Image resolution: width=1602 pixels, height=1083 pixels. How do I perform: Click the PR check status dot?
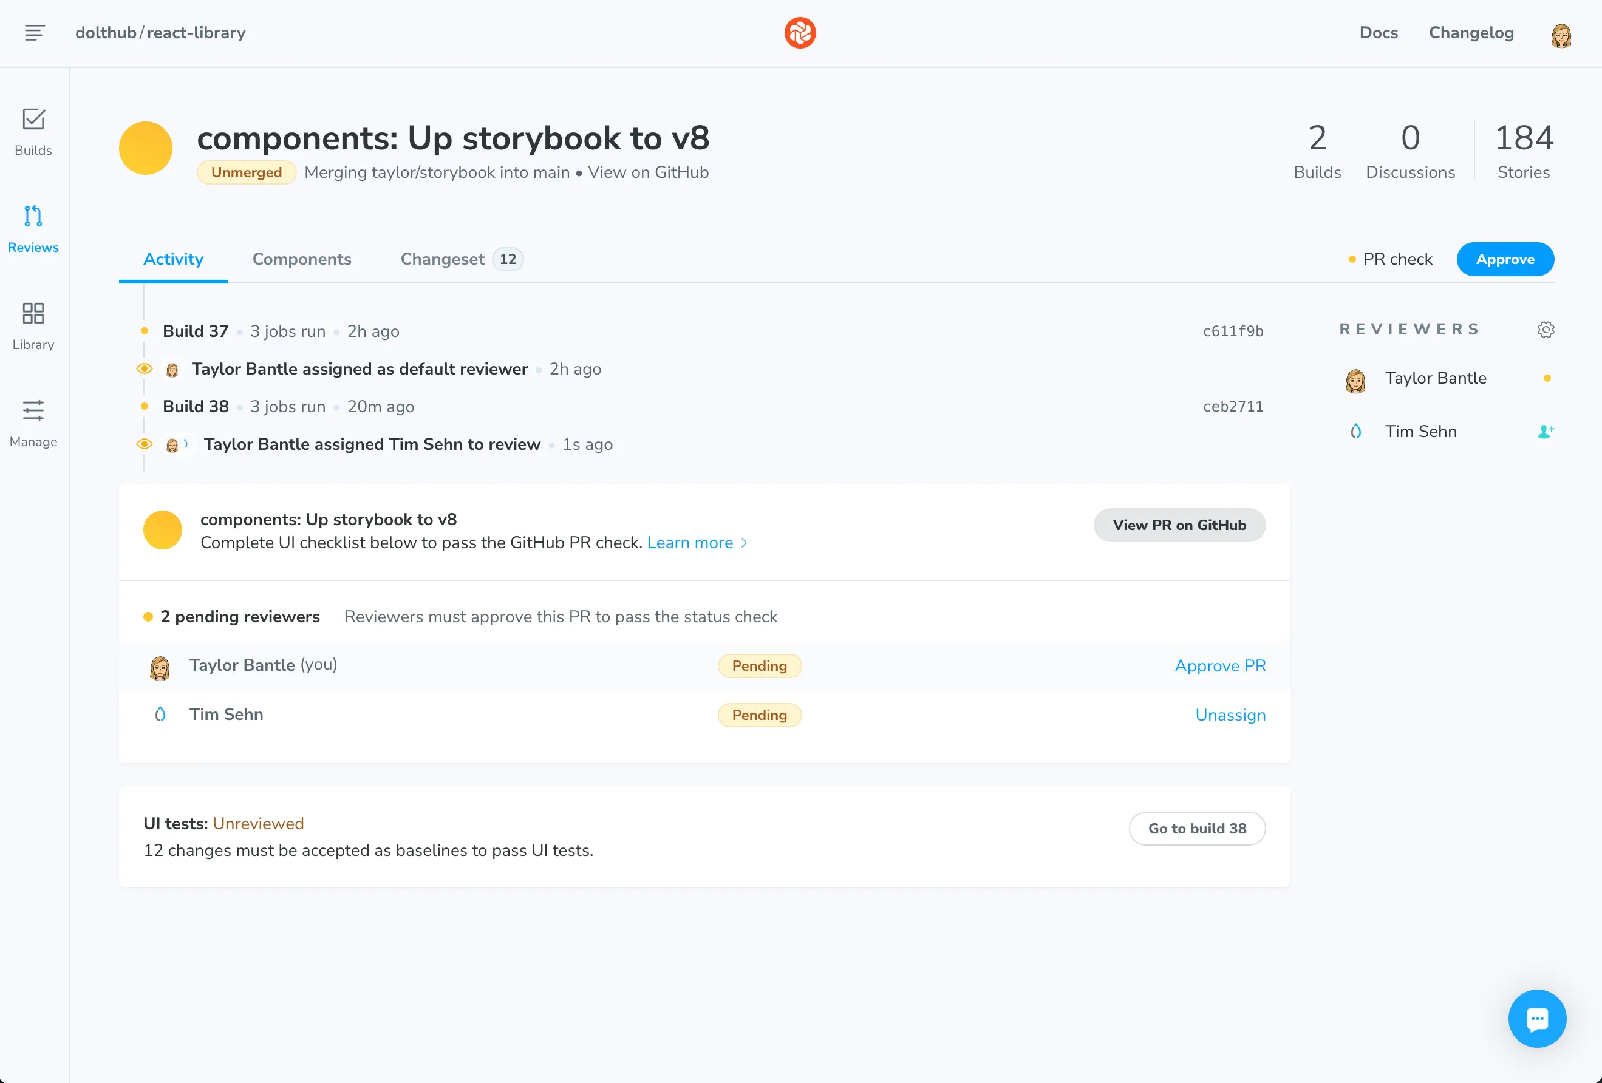click(1352, 259)
